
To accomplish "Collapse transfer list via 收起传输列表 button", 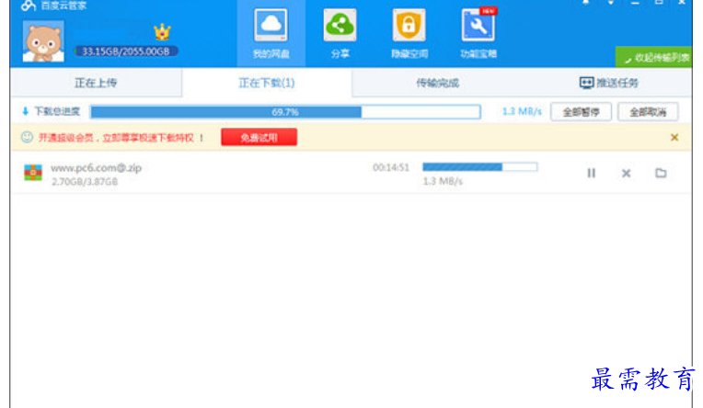I will [653, 57].
